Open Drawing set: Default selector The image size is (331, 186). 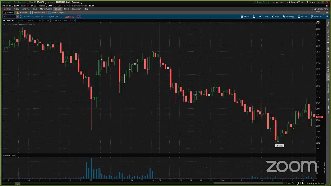point(315,183)
